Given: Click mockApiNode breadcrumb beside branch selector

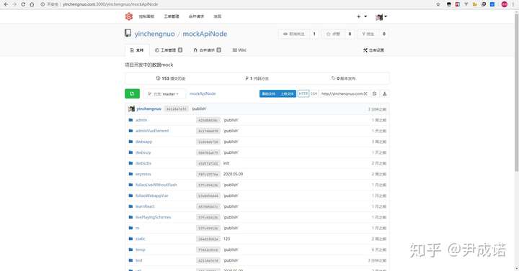Looking at the screenshot, I should point(203,93).
